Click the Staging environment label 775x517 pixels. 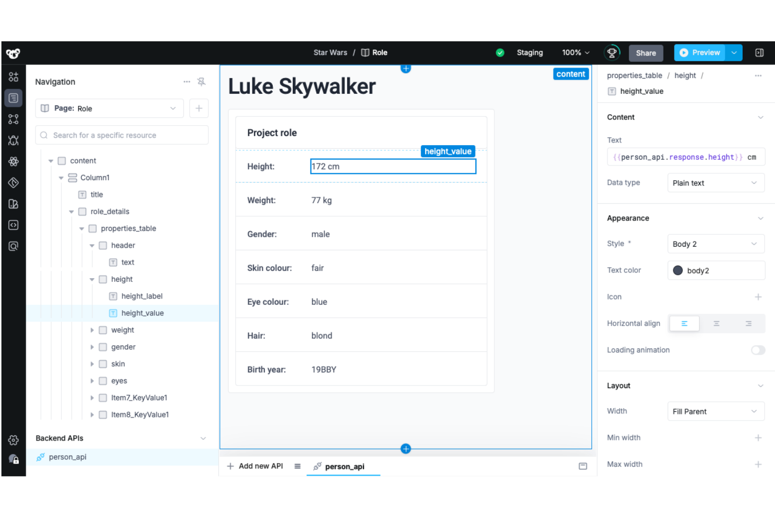pyautogui.click(x=529, y=53)
